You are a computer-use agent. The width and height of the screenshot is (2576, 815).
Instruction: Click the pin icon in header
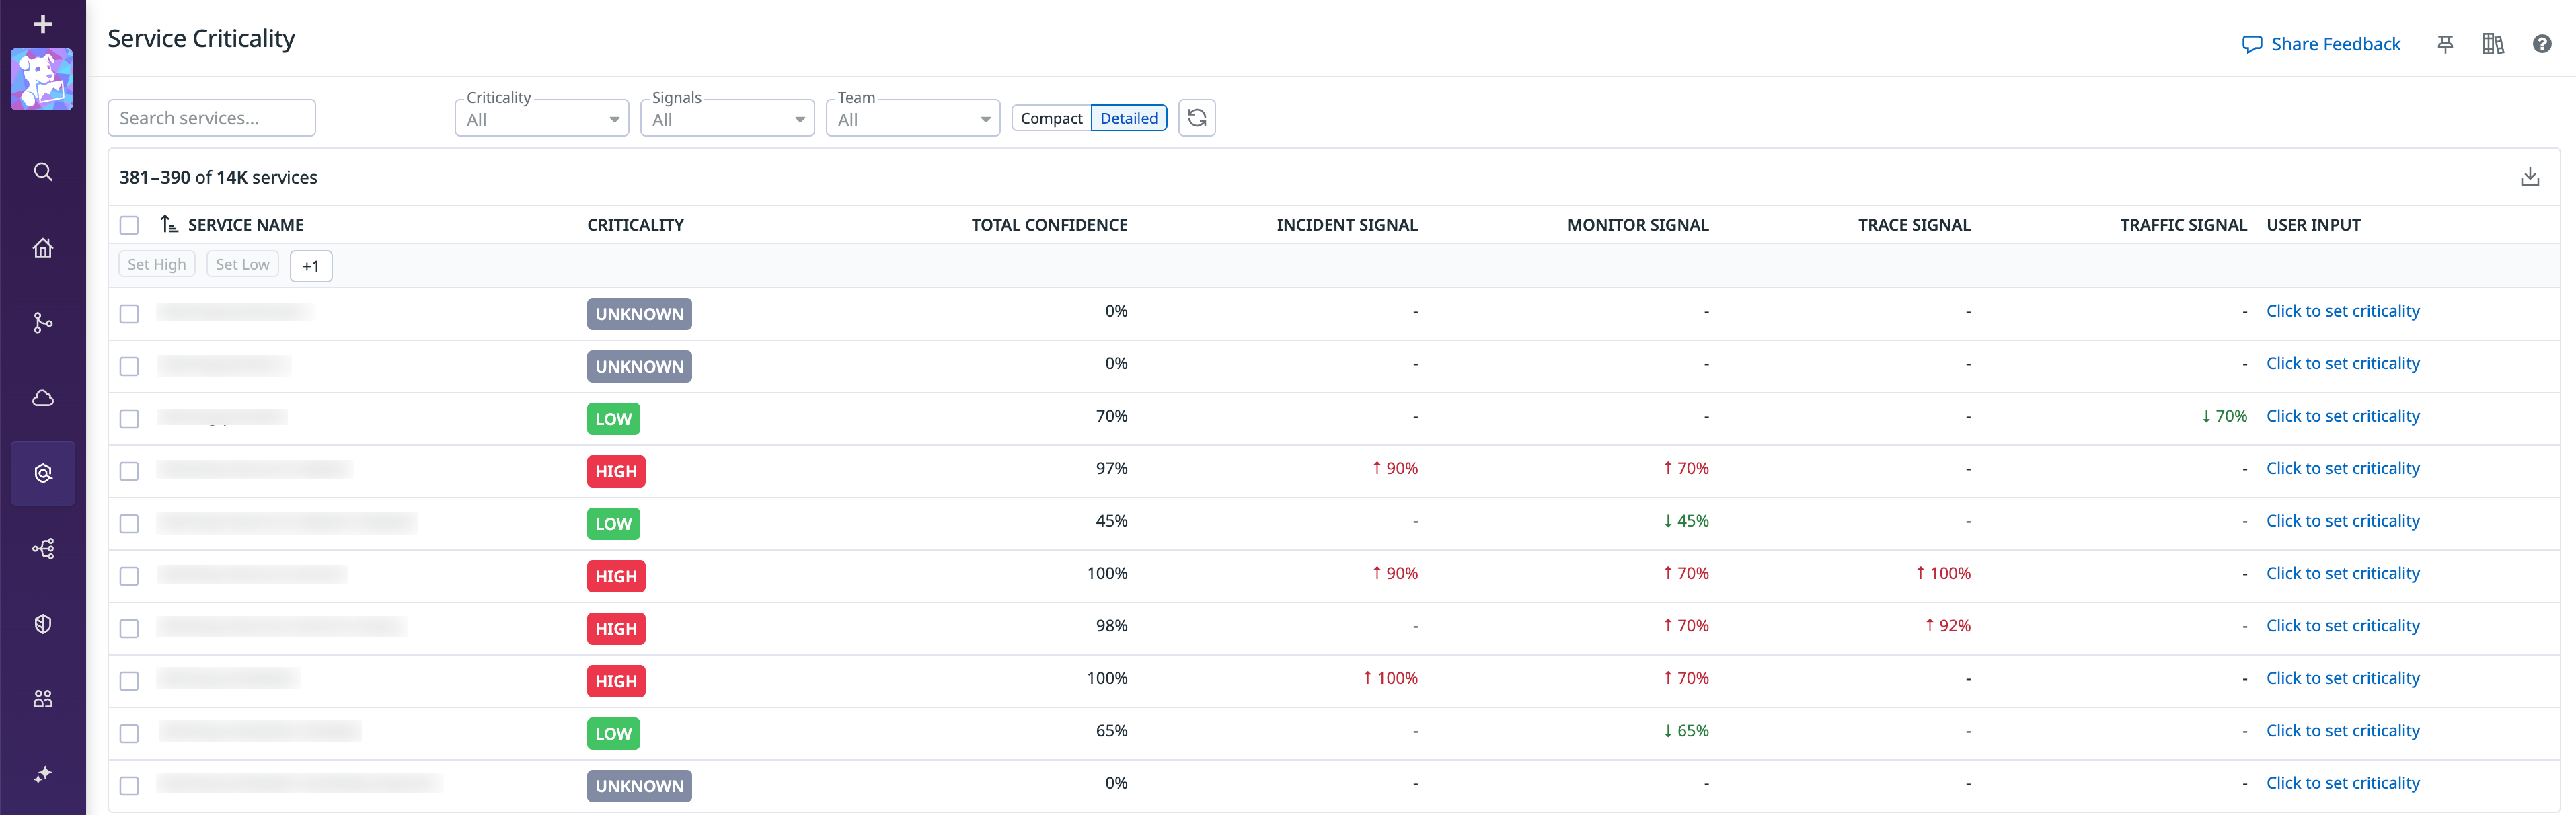[2445, 44]
